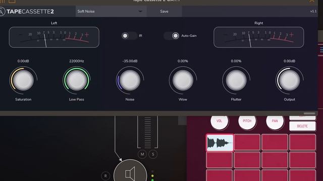
Task: Click the Output knob
Action: point(289,80)
